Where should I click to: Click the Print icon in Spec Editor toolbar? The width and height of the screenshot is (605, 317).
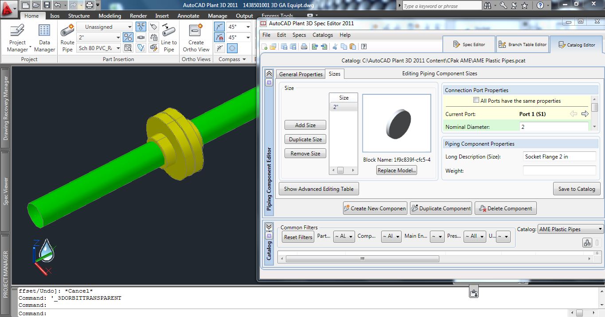(304, 46)
